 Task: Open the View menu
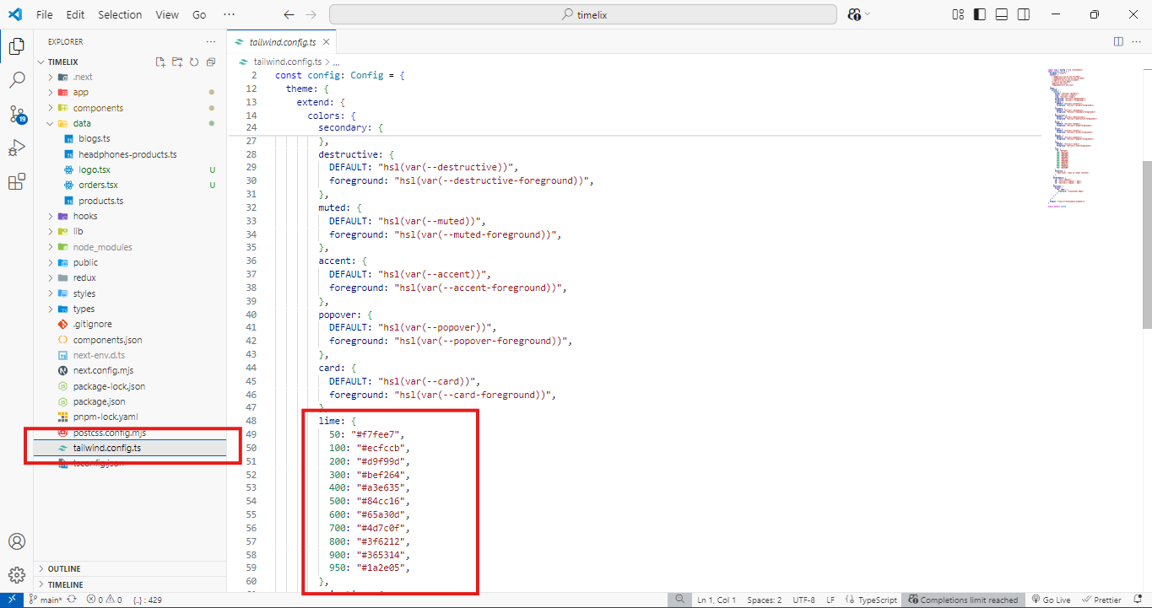[167, 14]
